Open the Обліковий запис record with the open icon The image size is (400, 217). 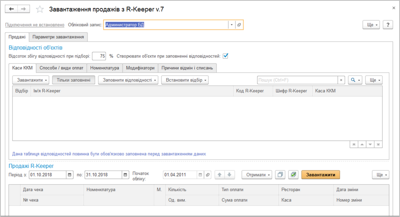[239, 25]
